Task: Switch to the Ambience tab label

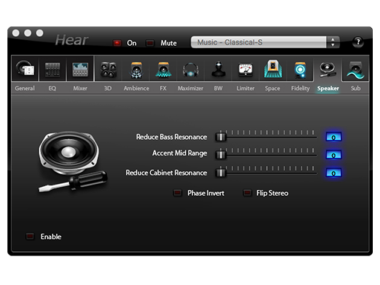Action: 136,89
